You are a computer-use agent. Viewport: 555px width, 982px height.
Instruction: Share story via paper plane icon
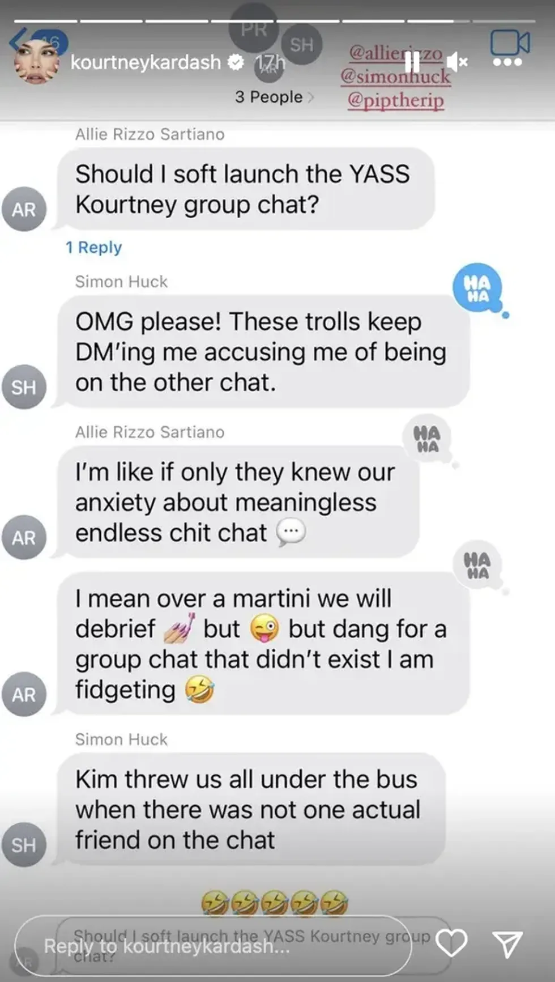[507, 944]
